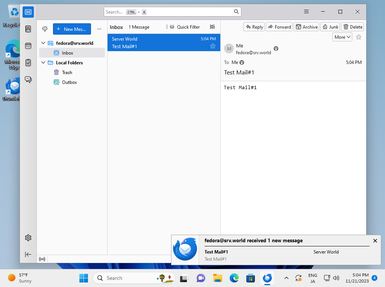Maximize the Thunderbird window

pos(340,12)
